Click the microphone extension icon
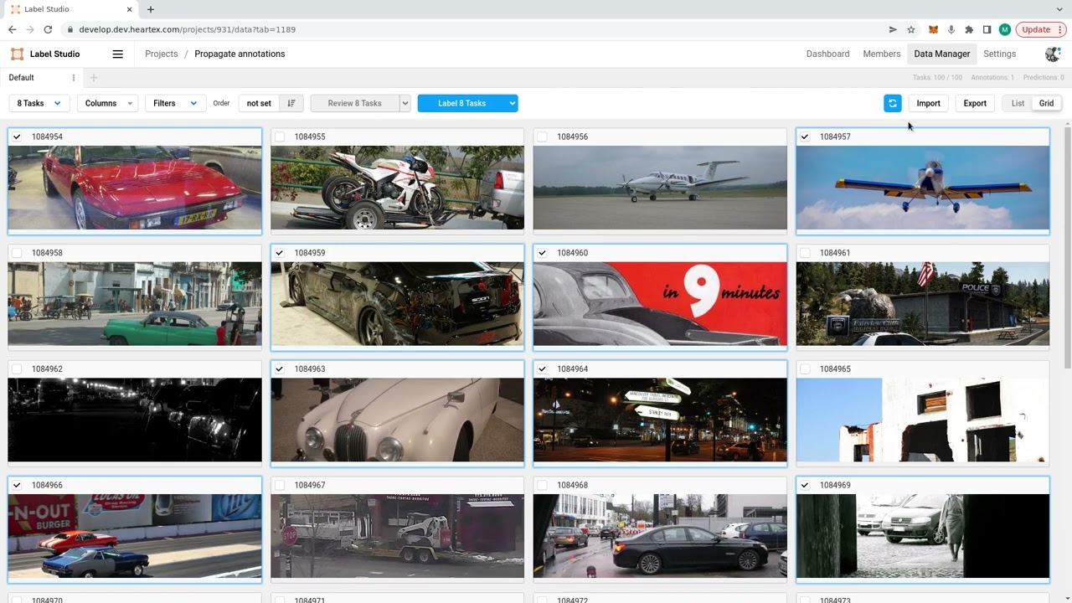 click(x=951, y=29)
